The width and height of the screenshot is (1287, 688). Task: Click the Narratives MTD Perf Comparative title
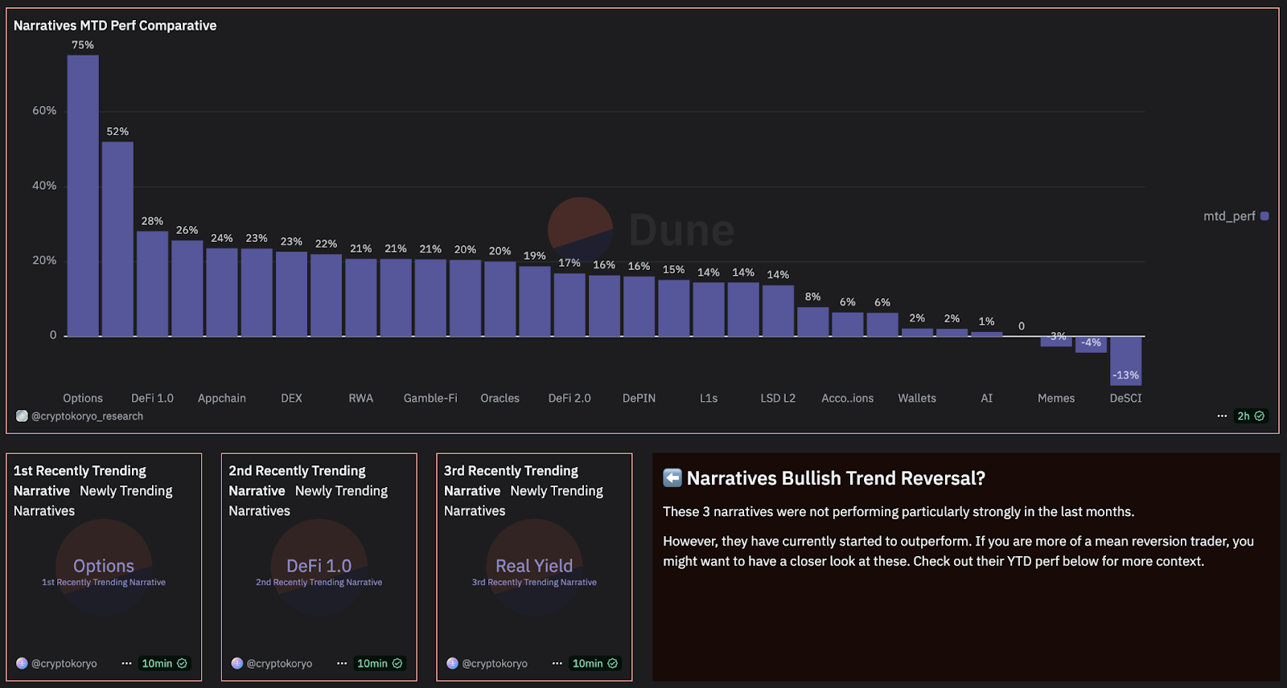point(115,26)
